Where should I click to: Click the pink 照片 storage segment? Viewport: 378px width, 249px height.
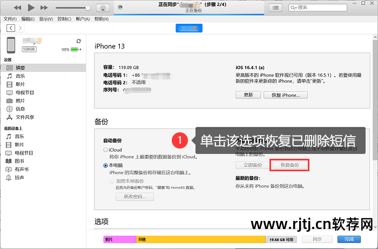(120, 239)
